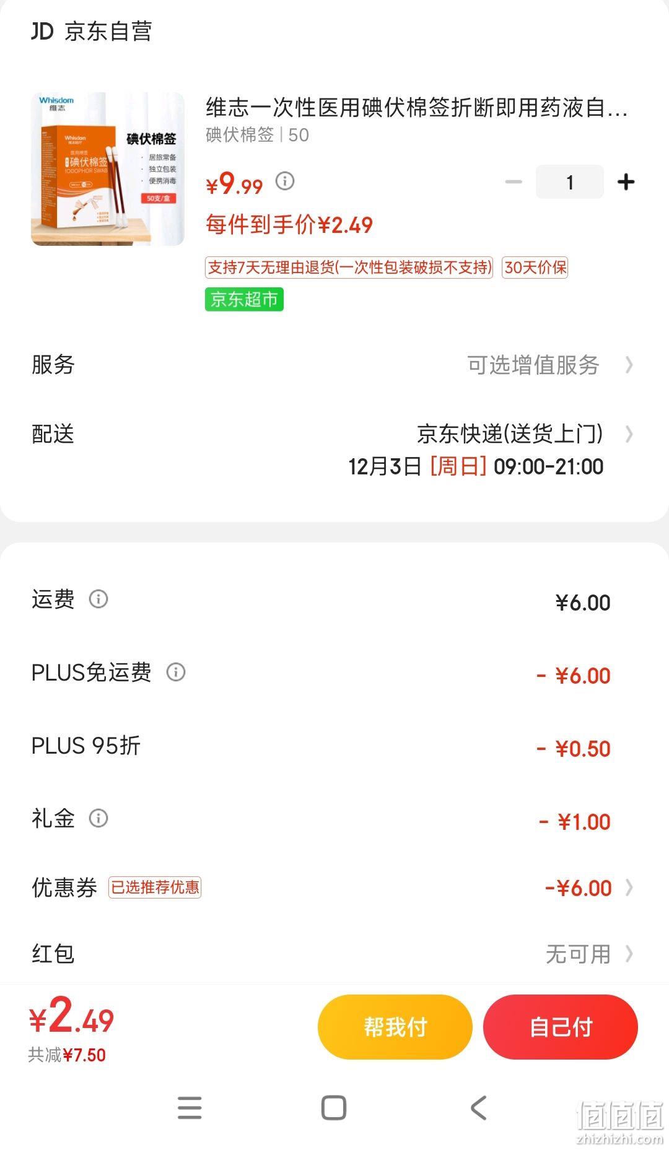
Task: Tap the red 自己付 button
Action: [x=561, y=1027]
